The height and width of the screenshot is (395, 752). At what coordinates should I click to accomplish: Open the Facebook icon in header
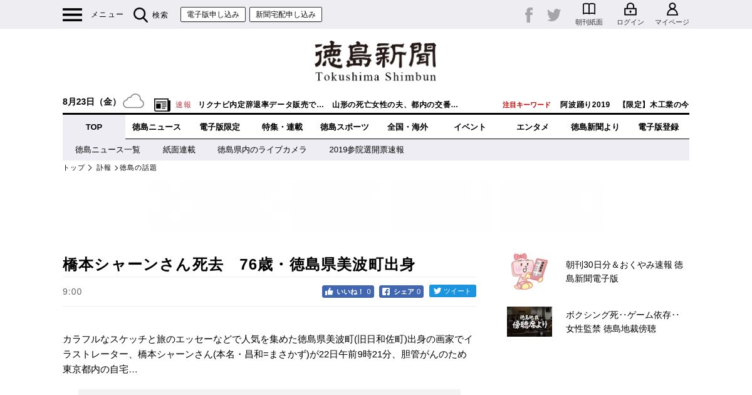(529, 15)
